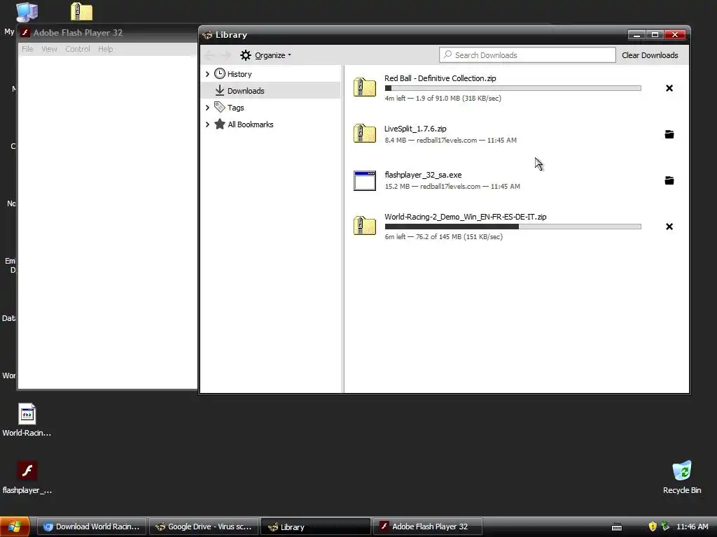Open containing folder for flashplayer_32_sa.exe
The width and height of the screenshot is (717, 537).
pyautogui.click(x=669, y=180)
